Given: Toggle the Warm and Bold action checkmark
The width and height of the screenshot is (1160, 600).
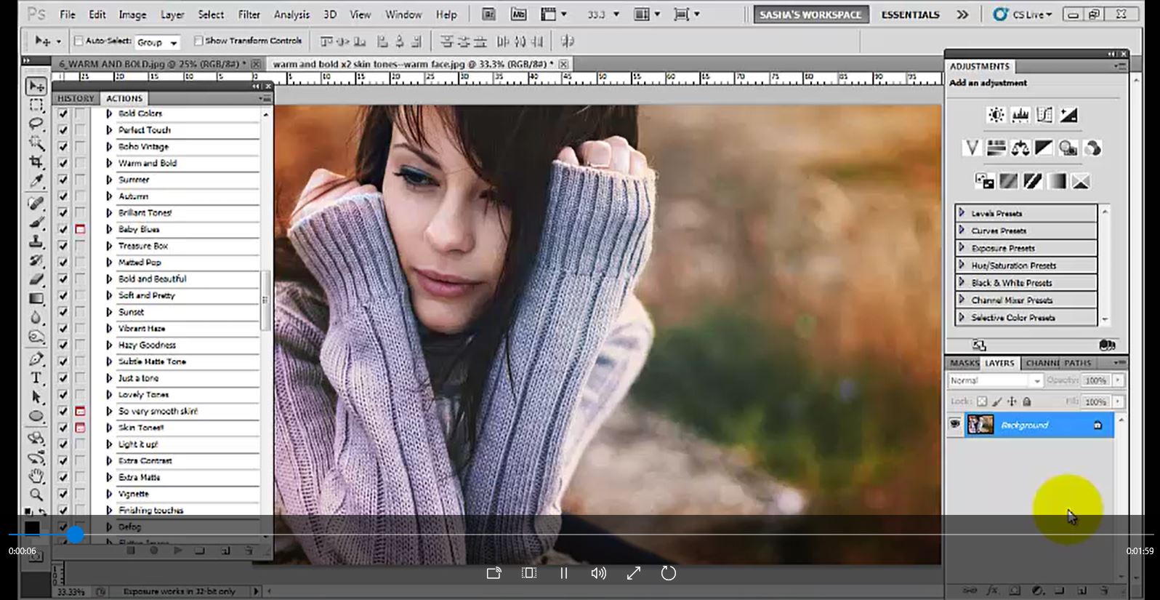Looking at the screenshot, I should click(63, 163).
